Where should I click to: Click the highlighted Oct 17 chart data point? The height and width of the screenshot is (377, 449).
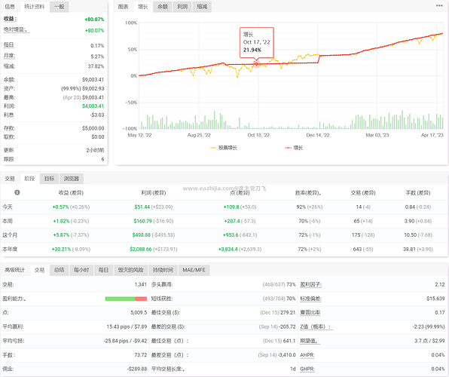(x=257, y=64)
